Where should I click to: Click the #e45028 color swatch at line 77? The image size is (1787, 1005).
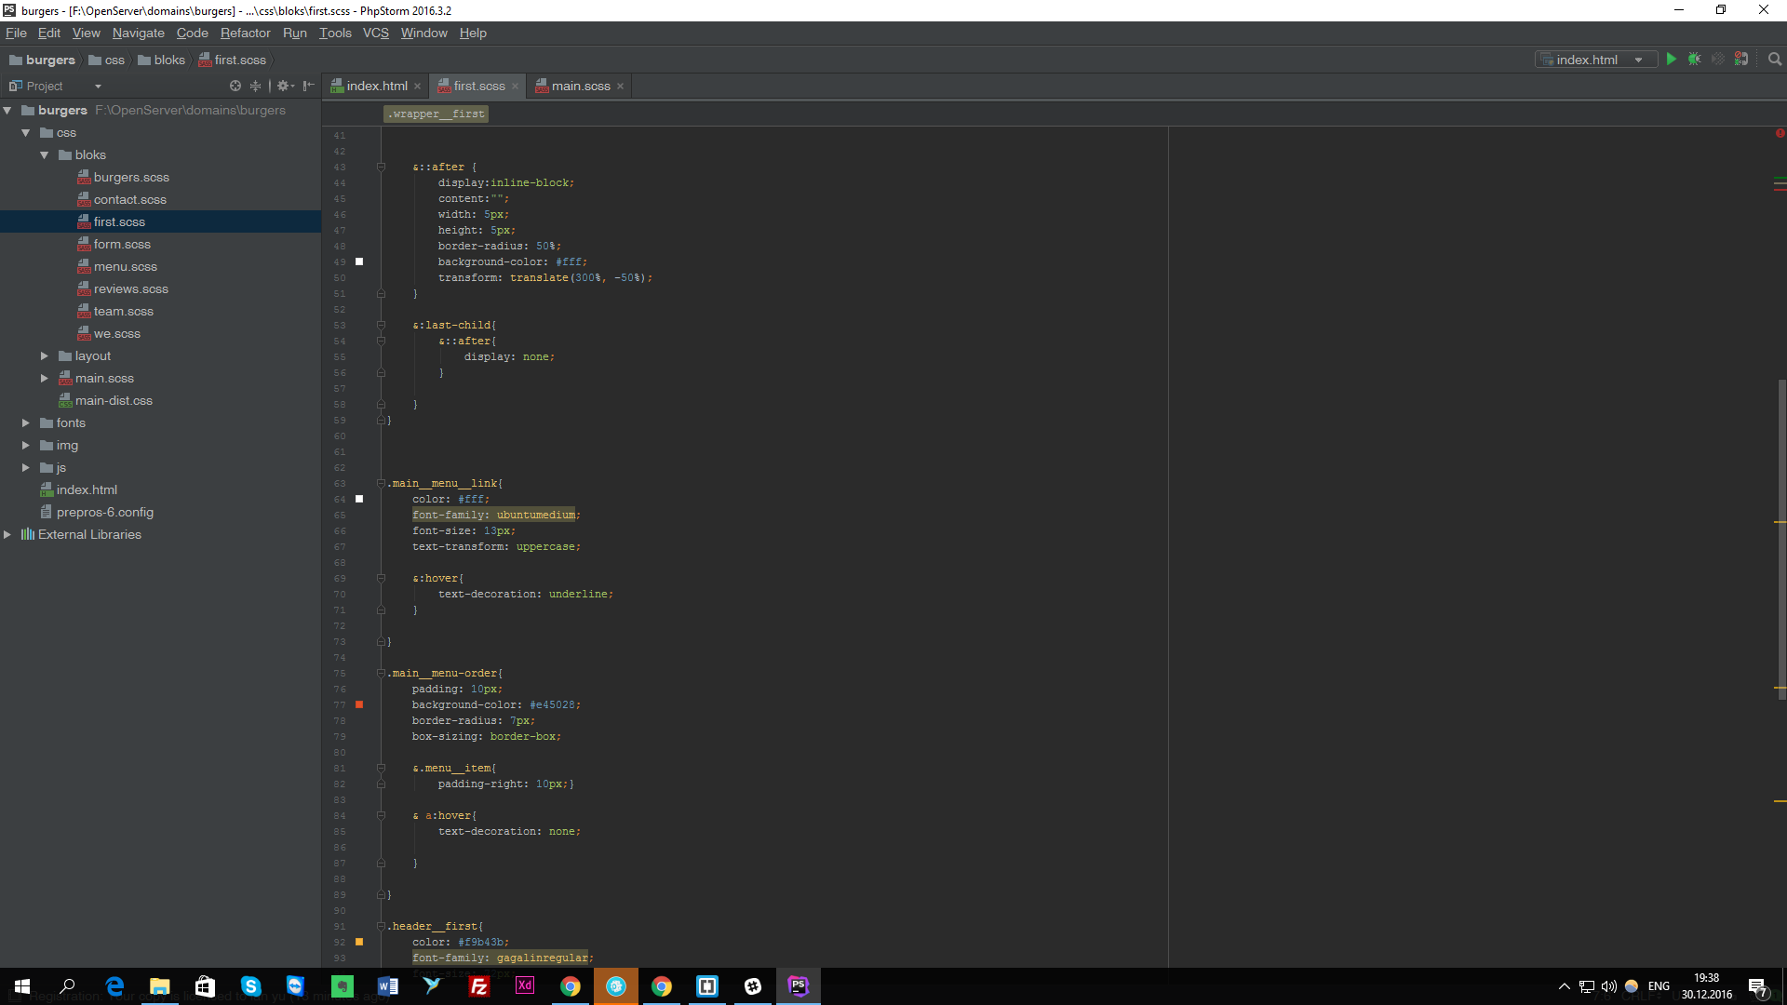pos(359,704)
